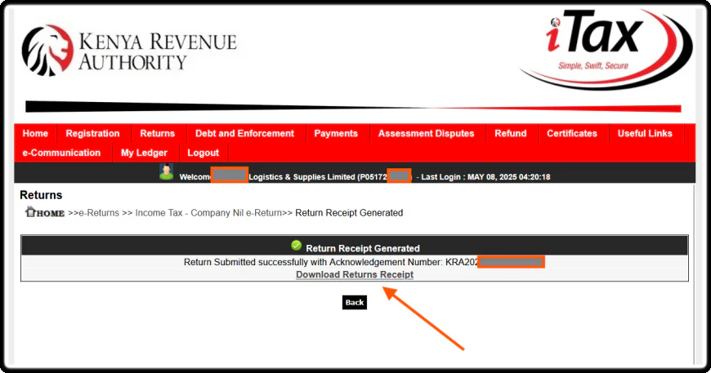Click the Returns page heading
The width and height of the screenshot is (711, 373).
[41, 195]
